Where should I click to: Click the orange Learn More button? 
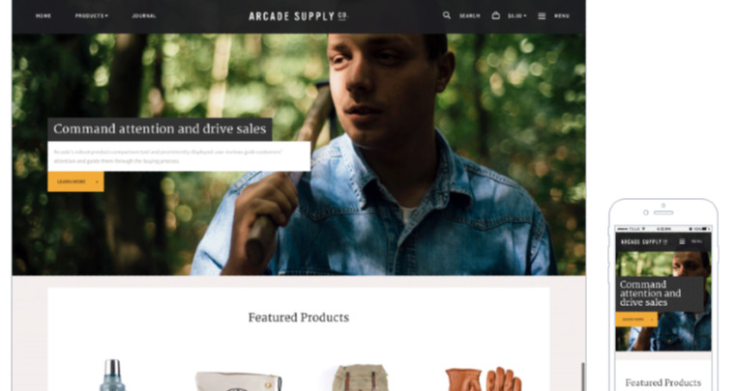[75, 182]
